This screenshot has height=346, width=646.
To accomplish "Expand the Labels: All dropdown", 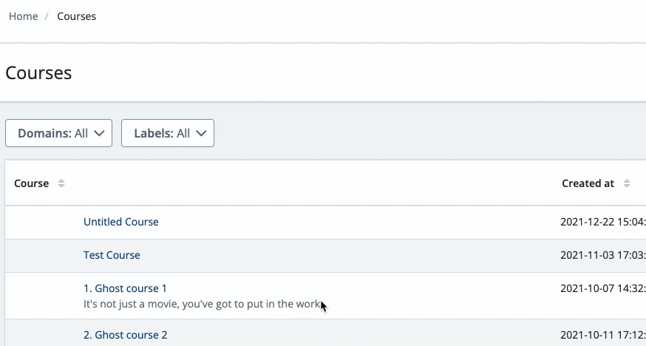I will [168, 133].
